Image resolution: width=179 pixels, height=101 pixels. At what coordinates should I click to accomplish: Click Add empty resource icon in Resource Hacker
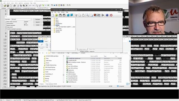point(91,15)
